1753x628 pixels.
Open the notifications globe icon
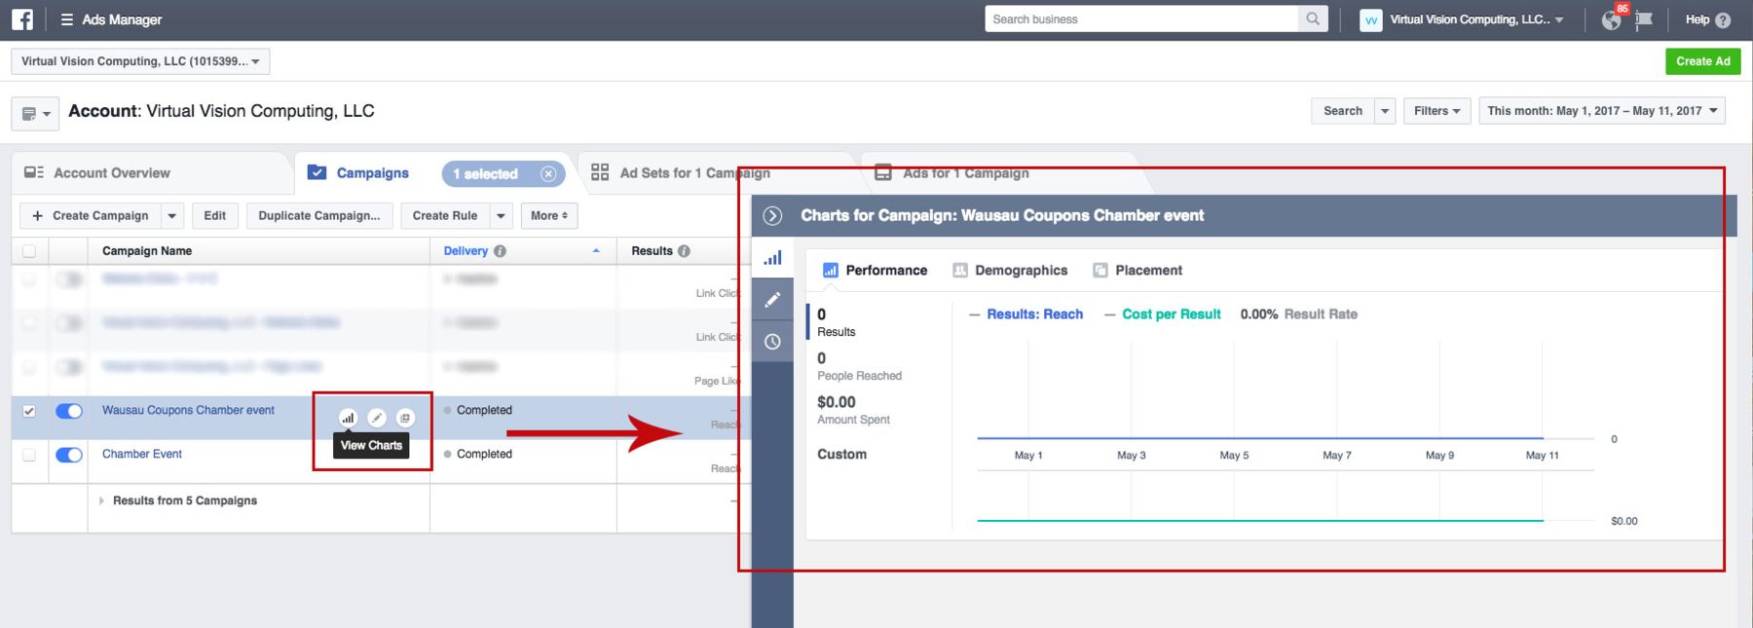1612,20
